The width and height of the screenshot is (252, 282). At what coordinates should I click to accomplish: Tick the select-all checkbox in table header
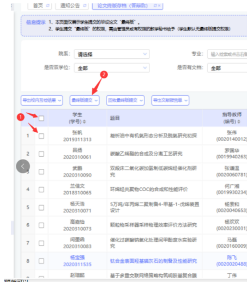[x=41, y=118]
